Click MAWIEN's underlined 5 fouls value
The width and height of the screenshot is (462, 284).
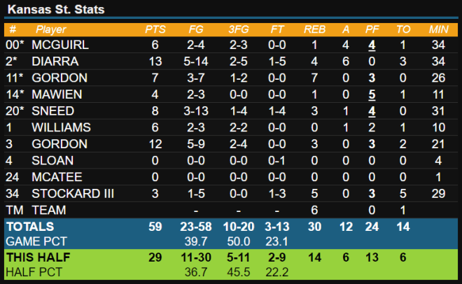coord(372,94)
